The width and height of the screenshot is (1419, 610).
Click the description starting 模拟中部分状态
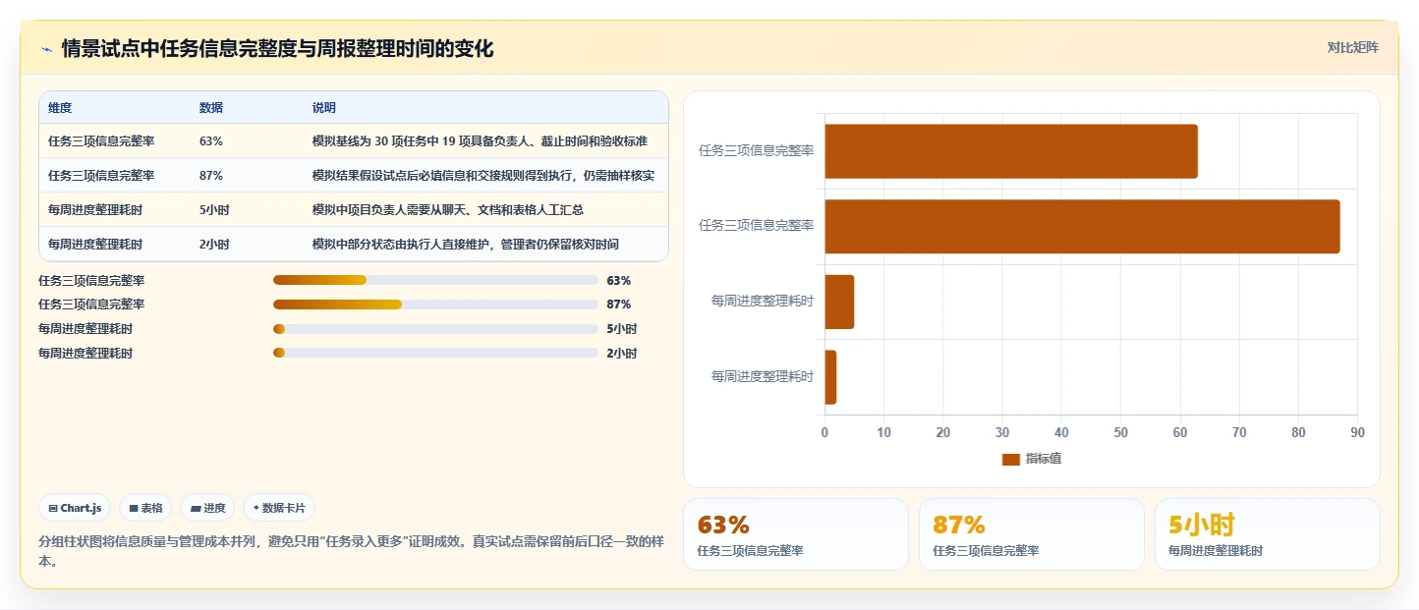tap(466, 245)
